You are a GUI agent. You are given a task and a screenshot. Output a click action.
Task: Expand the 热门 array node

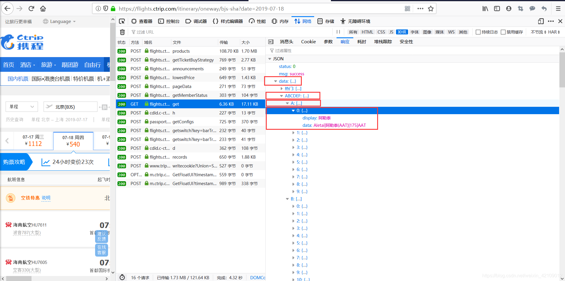pyautogui.click(x=281, y=89)
